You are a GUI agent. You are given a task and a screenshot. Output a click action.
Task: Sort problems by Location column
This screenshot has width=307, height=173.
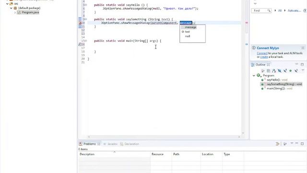tap(212, 154)
